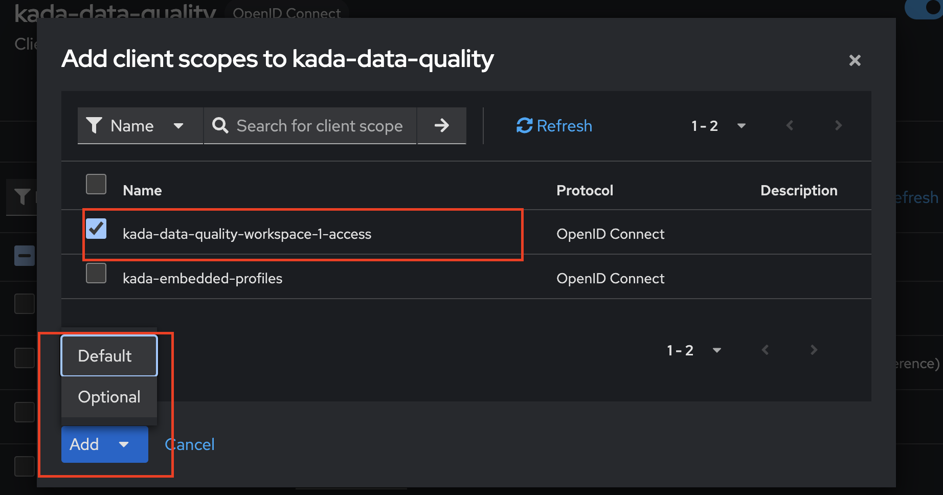Screen dimensions: 943x495
Task: Click the Refresh sync icon
Action: click(524, 125)
